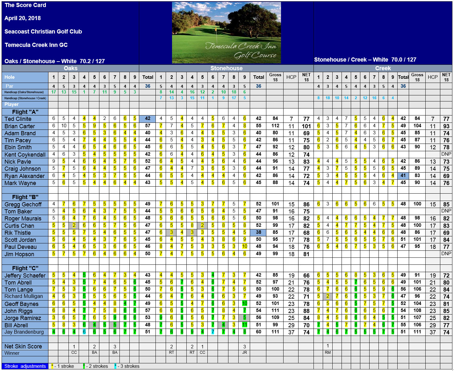Viewport: 454px width, 371px height.
Task: Click 'Stonehouse / Creek – White 70.0 / 127' text
Action: coord(365,60)
